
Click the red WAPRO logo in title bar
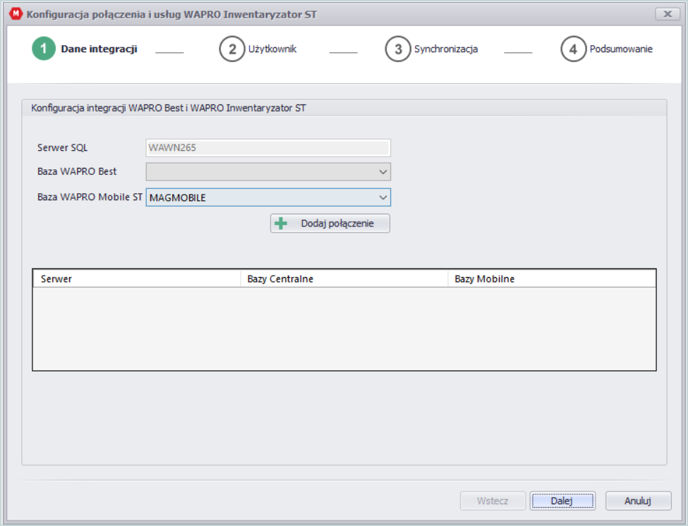(16, 13)
